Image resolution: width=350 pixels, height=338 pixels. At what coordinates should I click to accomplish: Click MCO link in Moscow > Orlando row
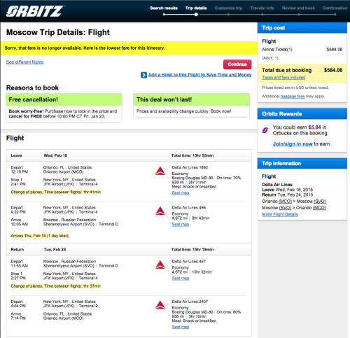tap(319, 208)
